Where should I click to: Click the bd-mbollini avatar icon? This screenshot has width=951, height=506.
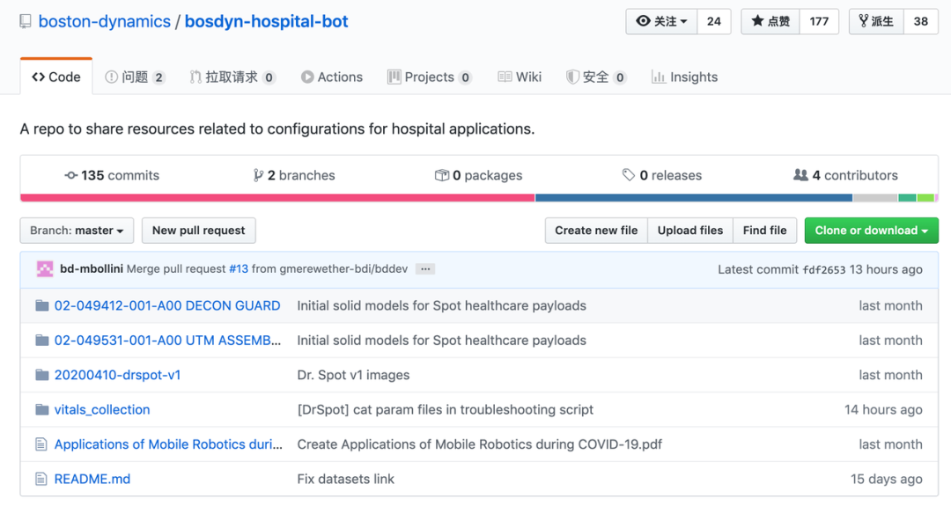tap(45, 269)
